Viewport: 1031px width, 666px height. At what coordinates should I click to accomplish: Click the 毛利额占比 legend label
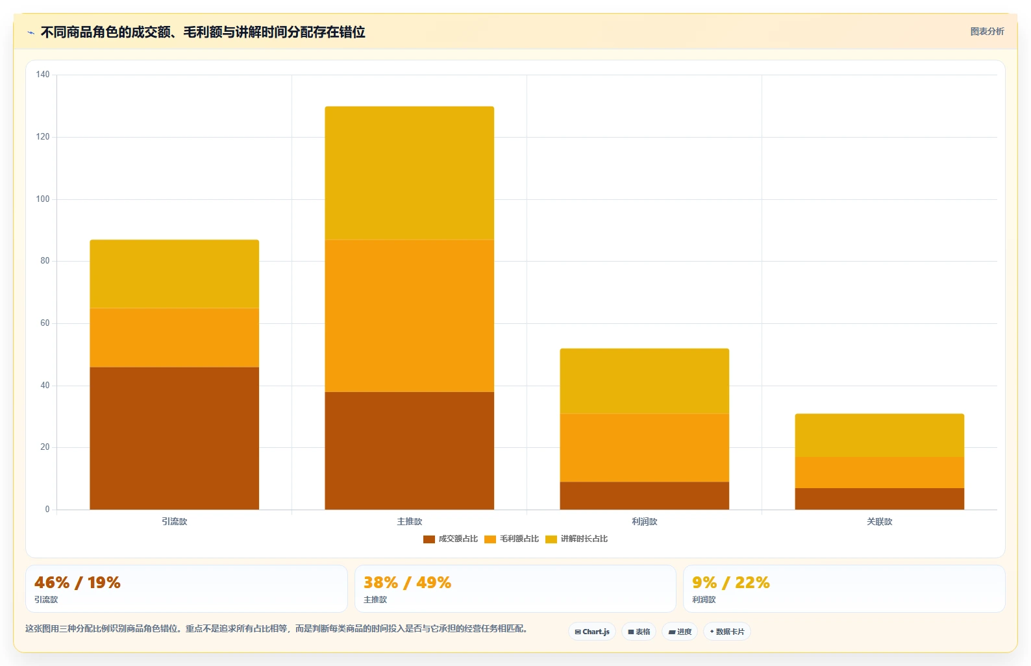pyautogui.click(x=519, y=539)
